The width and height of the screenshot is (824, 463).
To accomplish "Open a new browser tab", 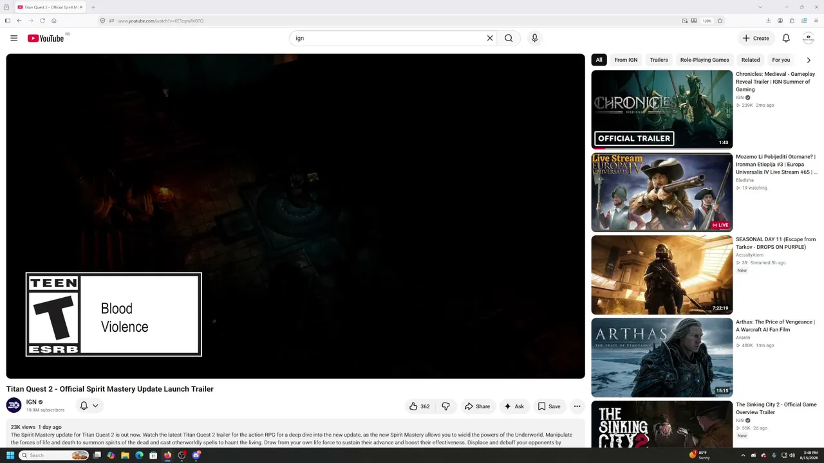I will (x=93, y=7).
